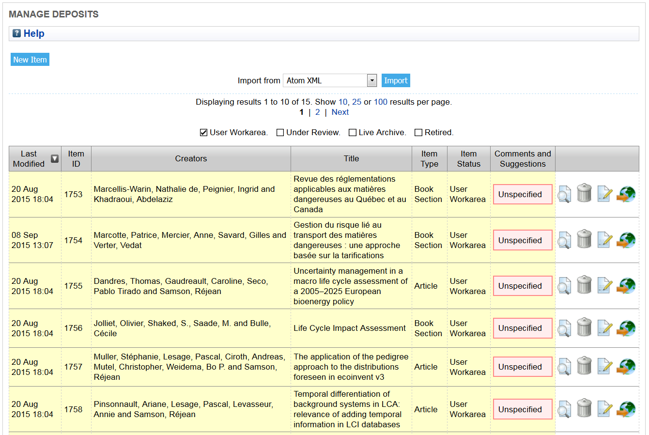Check the Live Archive filter

pos(353,132)
